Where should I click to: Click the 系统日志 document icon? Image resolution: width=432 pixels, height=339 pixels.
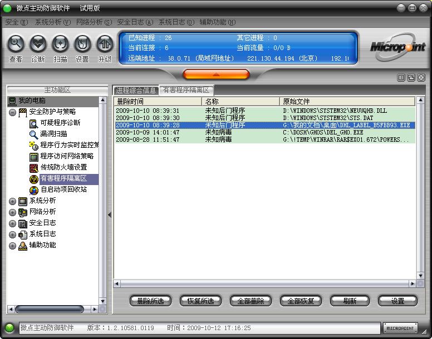23,235
